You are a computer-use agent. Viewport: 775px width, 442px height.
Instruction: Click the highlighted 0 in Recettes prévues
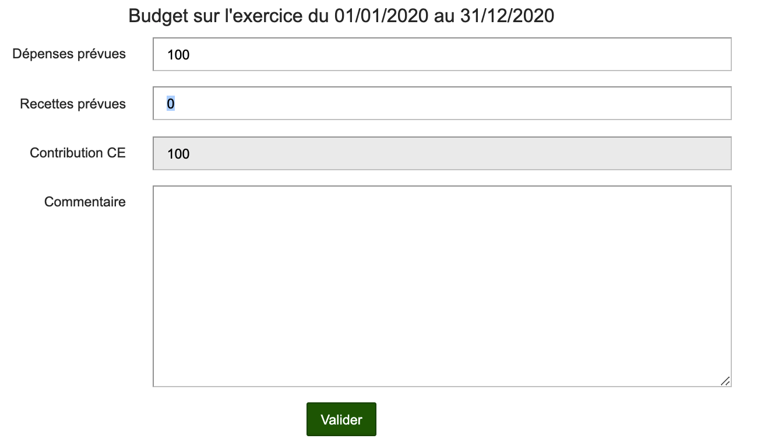[171, 104]
